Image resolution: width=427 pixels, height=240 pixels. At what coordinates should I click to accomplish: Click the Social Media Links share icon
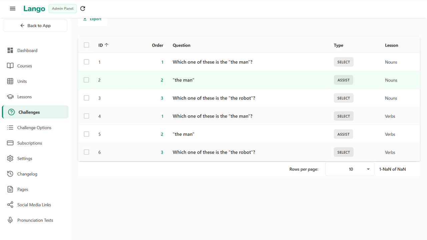[x=10, y=205]
